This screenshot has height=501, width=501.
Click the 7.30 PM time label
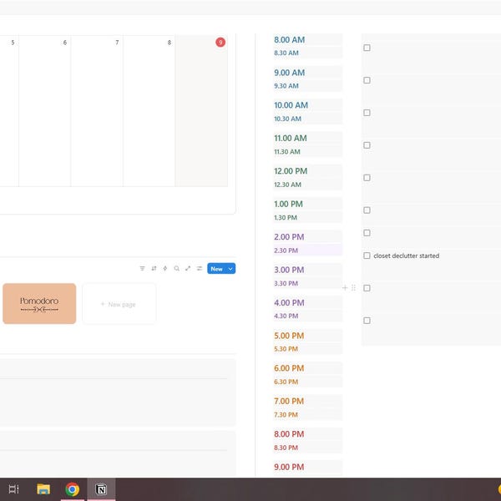click(x=286, y=415)
